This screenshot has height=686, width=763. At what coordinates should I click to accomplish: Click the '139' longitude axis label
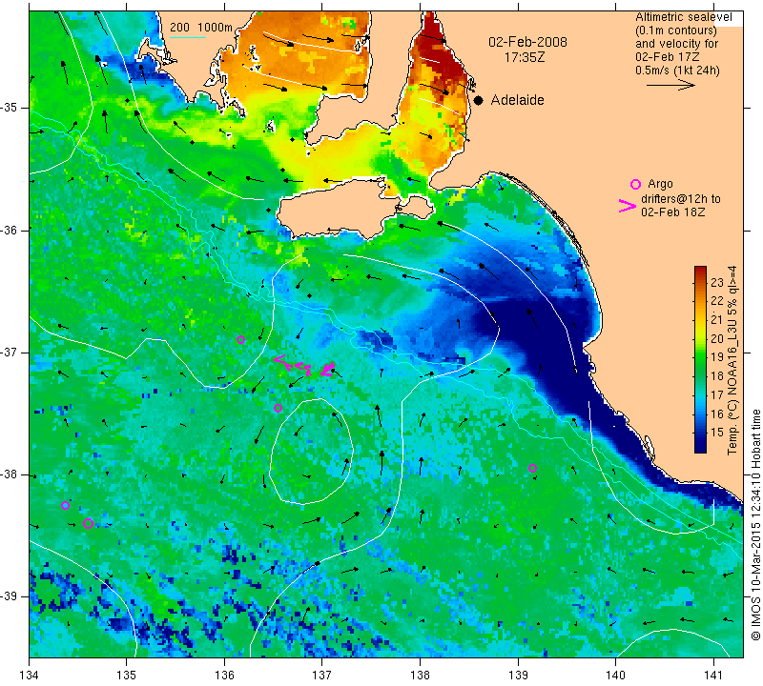tap(518, 676)
